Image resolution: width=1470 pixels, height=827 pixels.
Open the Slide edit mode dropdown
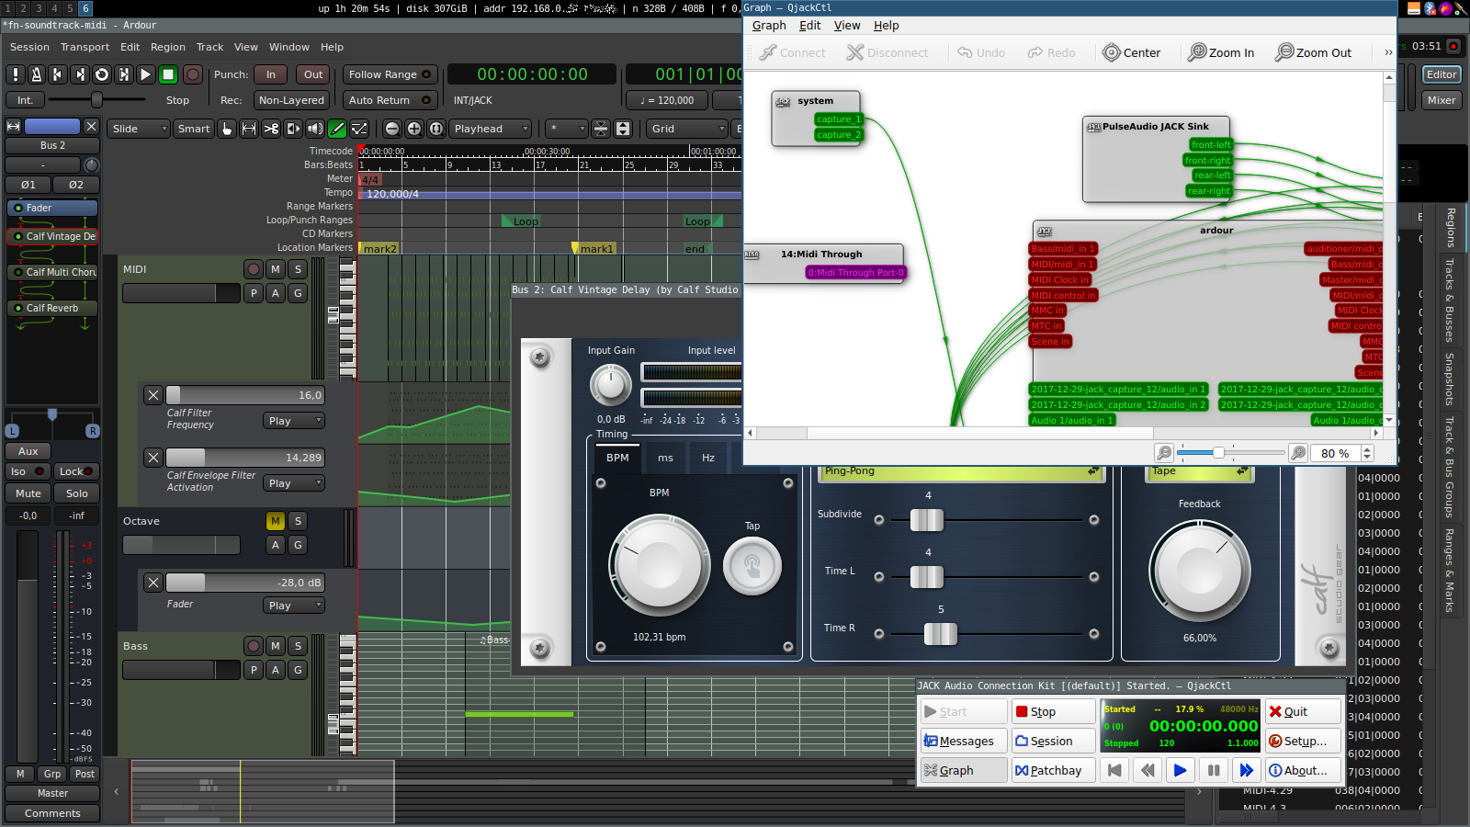139,129
